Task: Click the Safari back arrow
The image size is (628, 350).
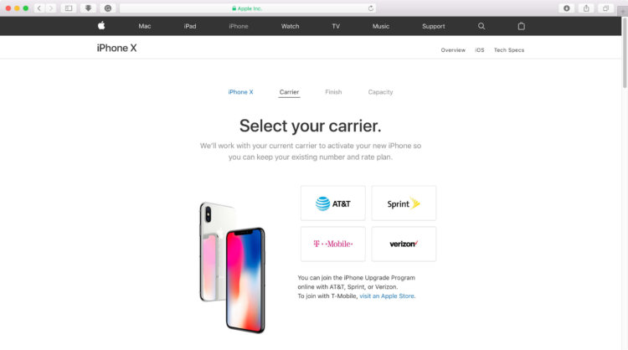Action: [x=39, y=8]
